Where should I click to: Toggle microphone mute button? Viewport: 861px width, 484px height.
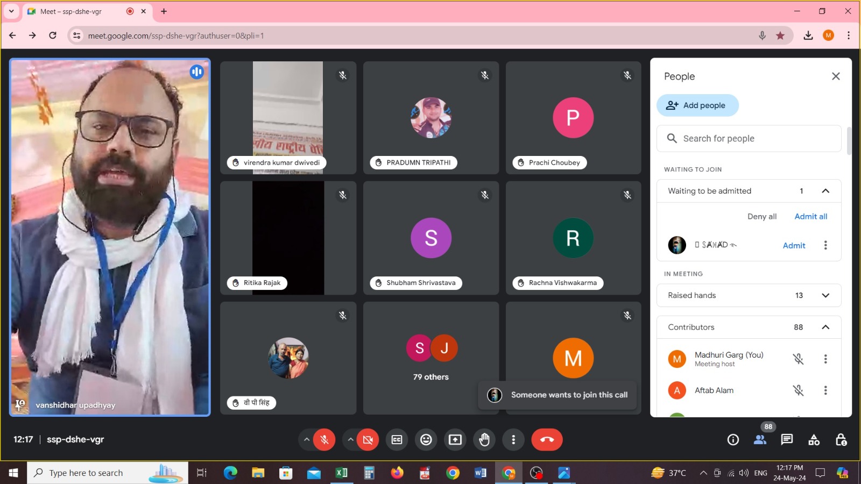tap(324, 440)
